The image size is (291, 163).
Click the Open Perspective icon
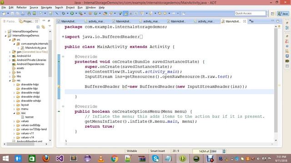(x=272, y=14)
